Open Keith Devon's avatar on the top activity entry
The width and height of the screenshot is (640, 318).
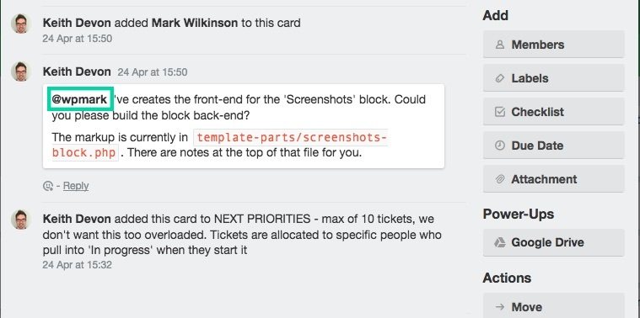coord(21,24)
